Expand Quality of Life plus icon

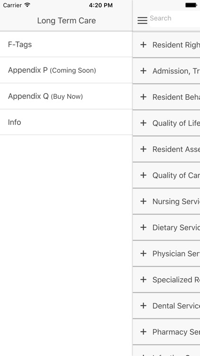pos(143,123)
